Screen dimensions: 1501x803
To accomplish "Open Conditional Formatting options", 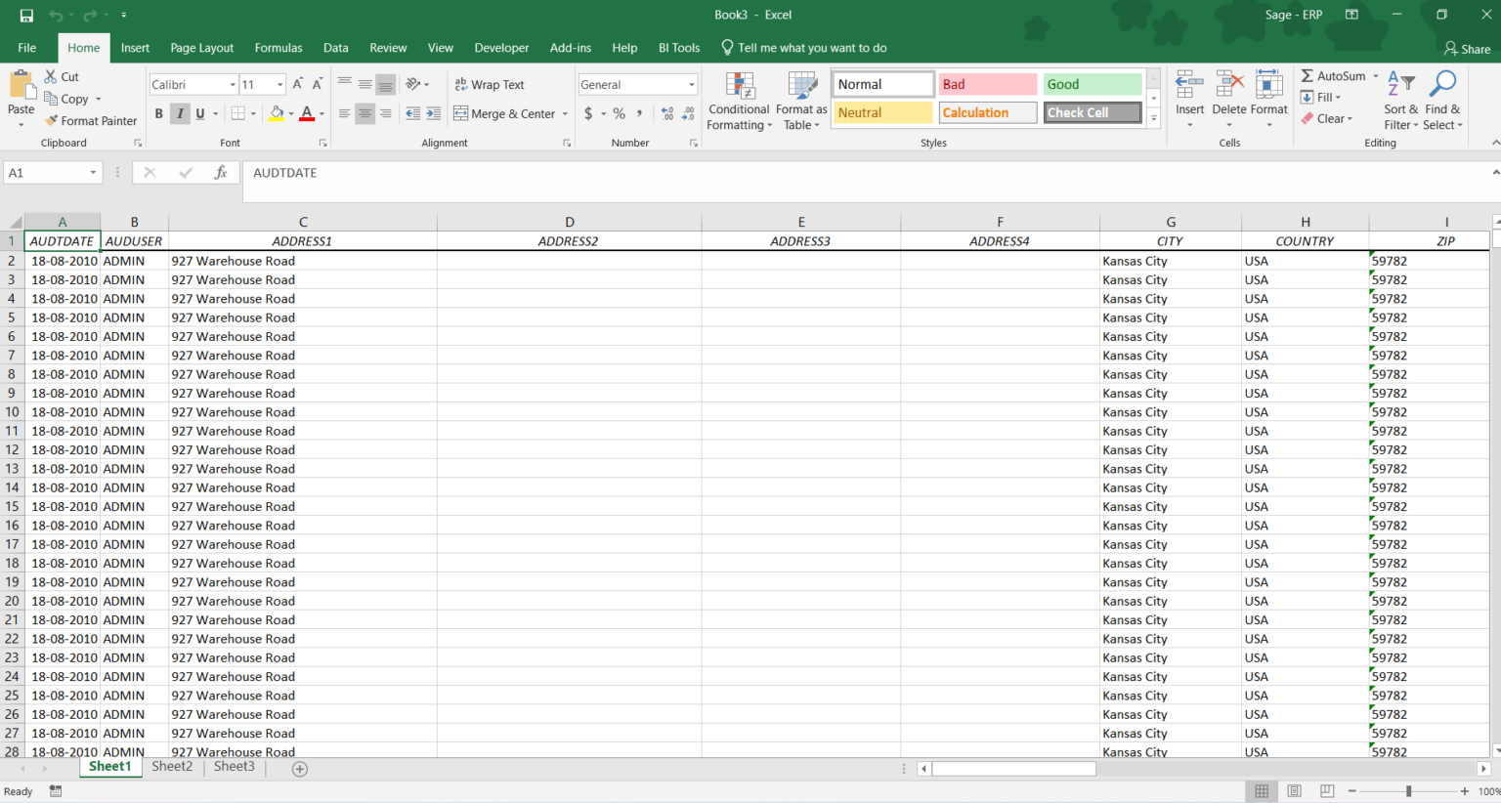I will (739, 101).
